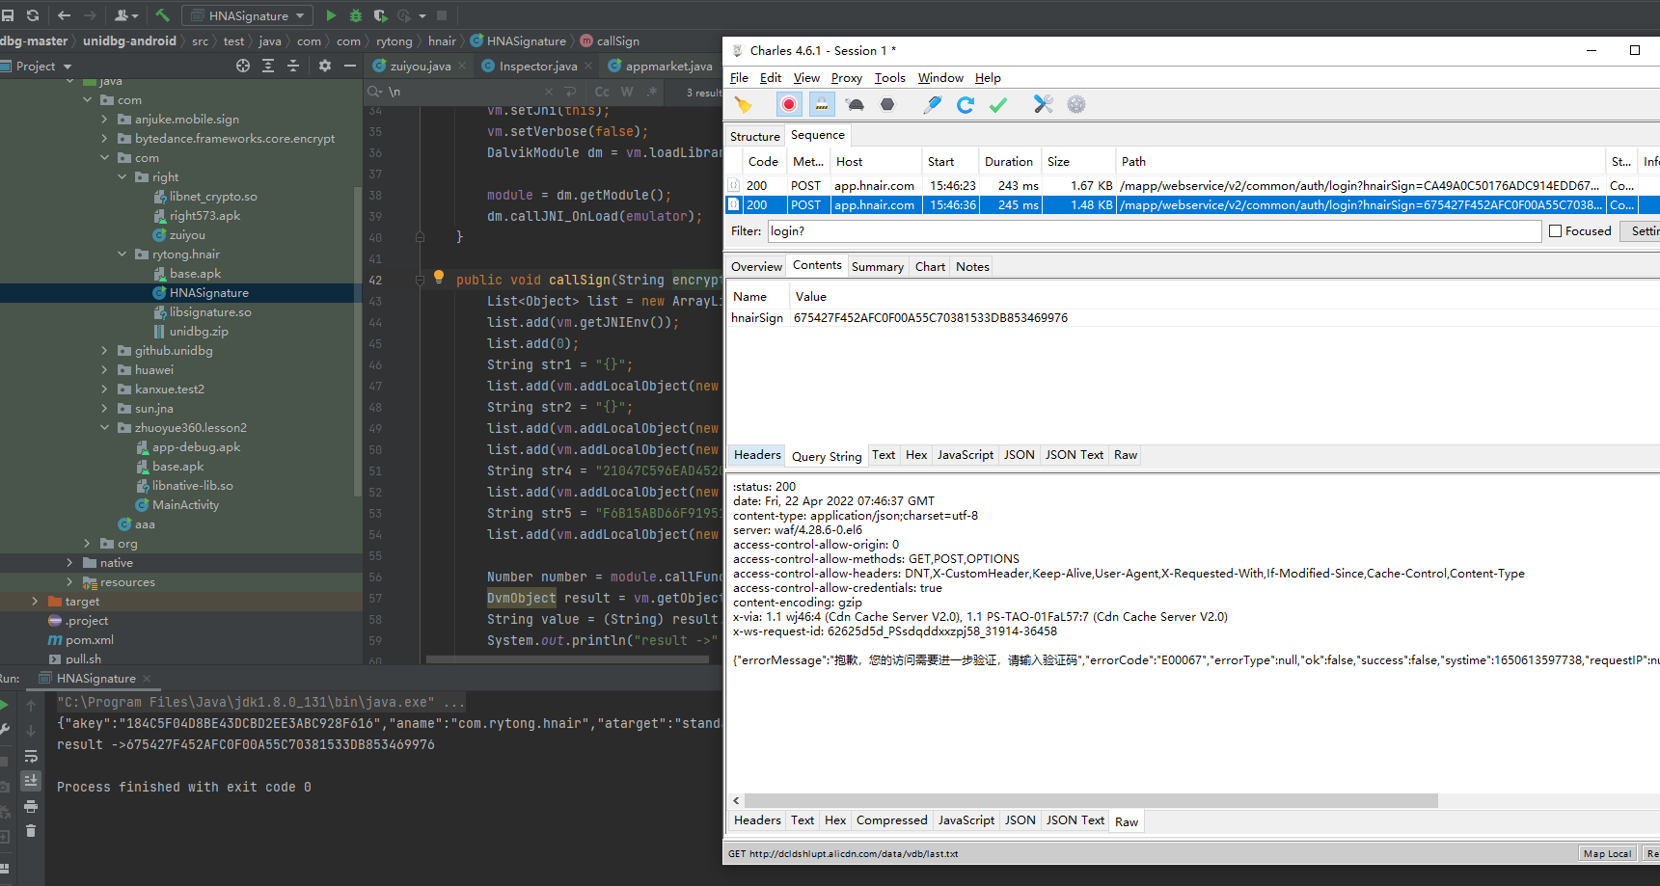Navigate back with left arrow
Screen dimensions: 1660x886
pyautogui.click(x=64, y=15)
